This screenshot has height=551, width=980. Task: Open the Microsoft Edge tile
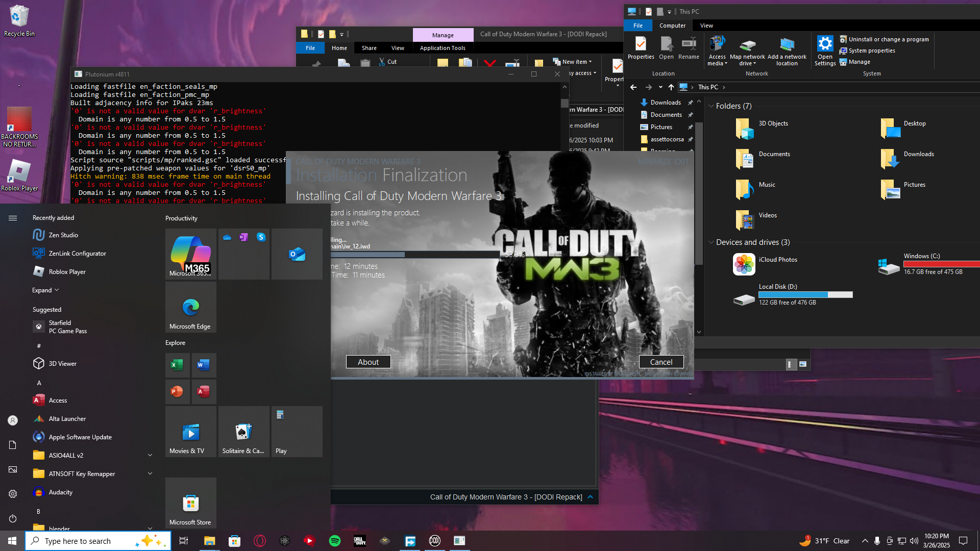tap(190, 307)
